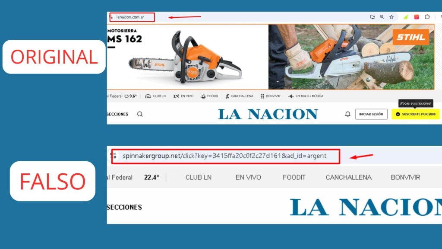Click the install app icon in original address bar
This screenshot has height=249, width=442.
tap(373, 17)
